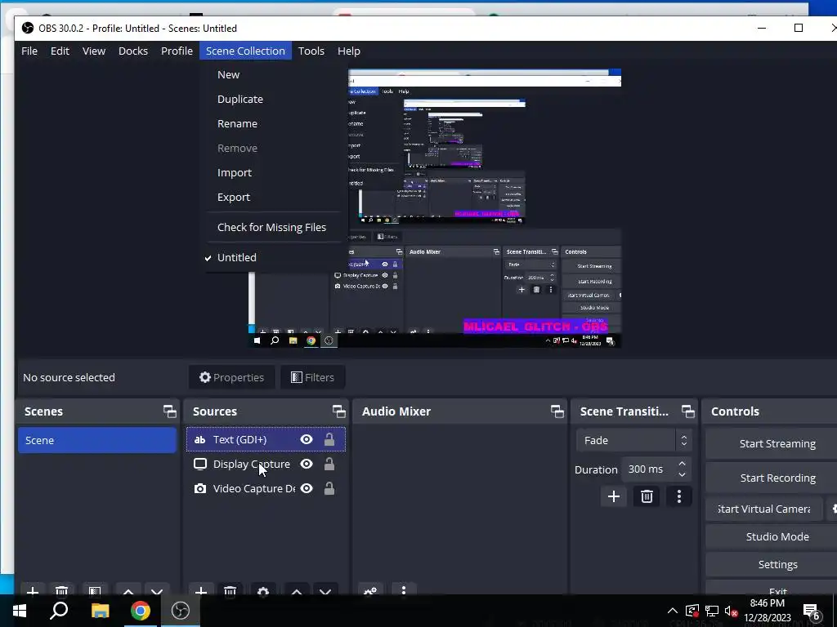837x627 pixels.
Task: Show hidden system tray icons
Action: pyautogui.click(x=673, y=611)
